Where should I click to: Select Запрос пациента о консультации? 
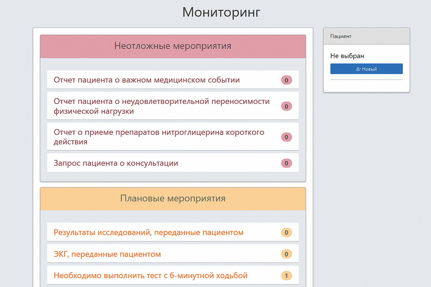(x=116, y=163)
